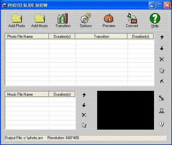Move selected photo down in list
Image resolution: width=172 pixels, height=145 pixels.
click(162, 48)
